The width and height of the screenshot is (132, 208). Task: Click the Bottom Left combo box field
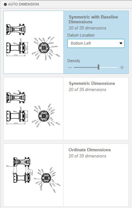(x=96, y=43)
